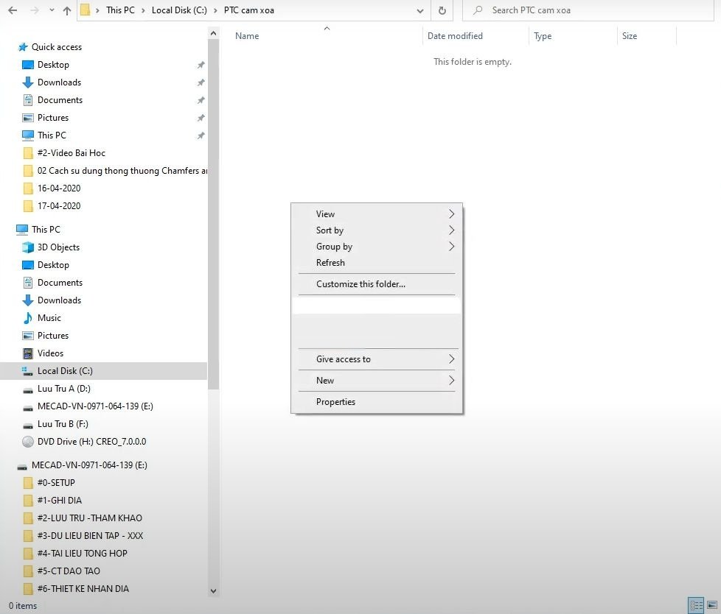Open pinned Desktop under Quick access
The height and width of the screenshot is (614, 721).
[53, 65]
